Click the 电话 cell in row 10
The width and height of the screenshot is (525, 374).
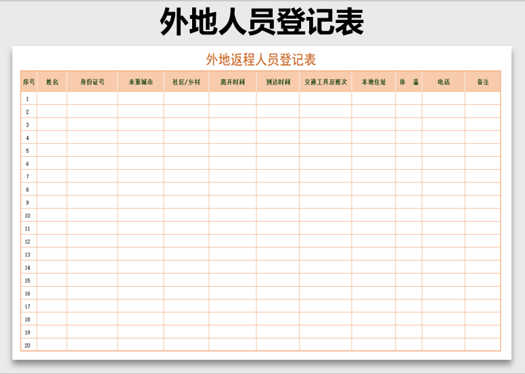(x=443, y=216)
